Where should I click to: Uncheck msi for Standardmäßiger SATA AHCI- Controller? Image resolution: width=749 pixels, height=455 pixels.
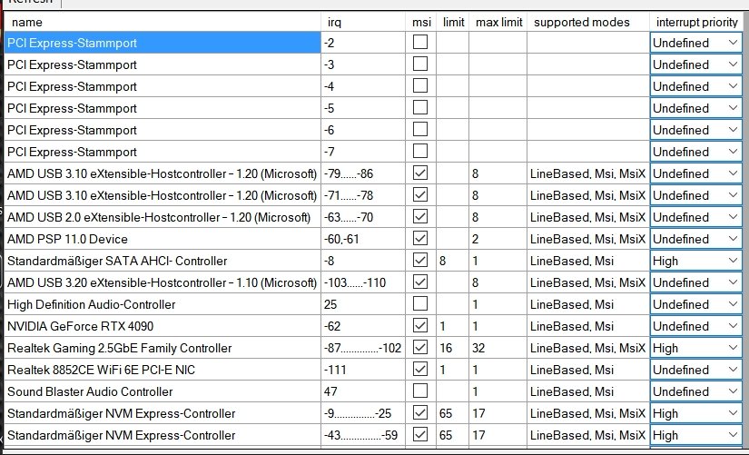[x=420, y=261]
